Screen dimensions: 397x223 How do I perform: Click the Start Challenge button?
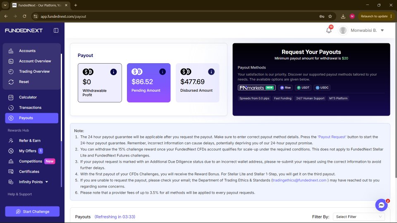coord(32,211)
